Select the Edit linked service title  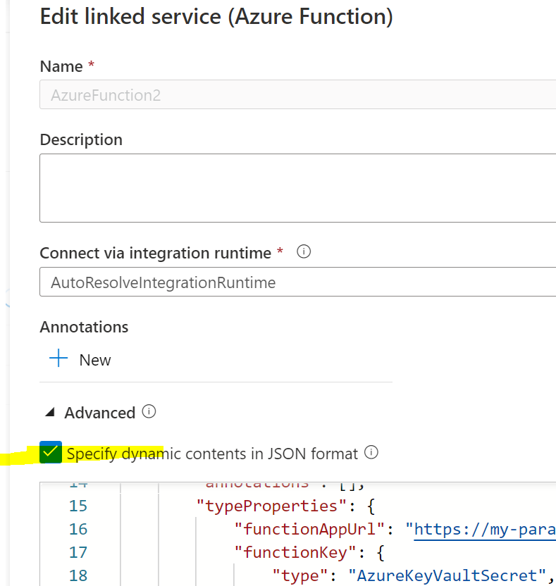pos(216,16)
